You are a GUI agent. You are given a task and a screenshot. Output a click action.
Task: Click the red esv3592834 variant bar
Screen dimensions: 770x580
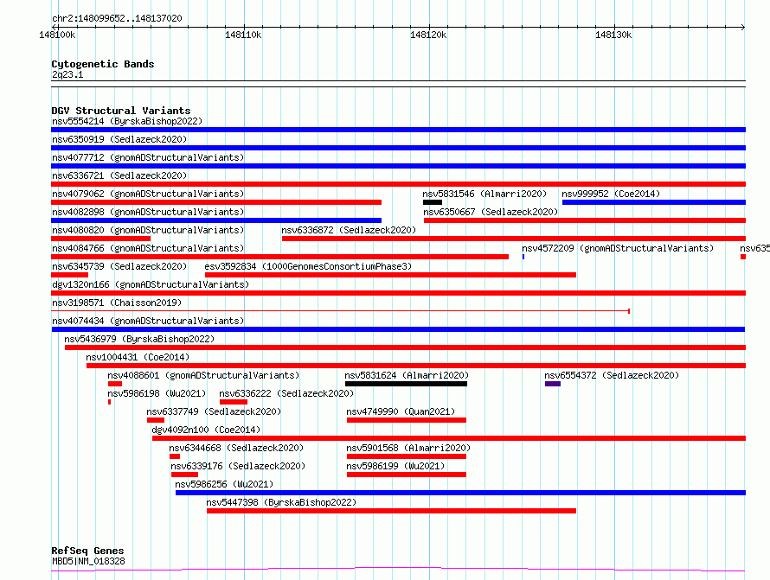[x=390, y=275]
